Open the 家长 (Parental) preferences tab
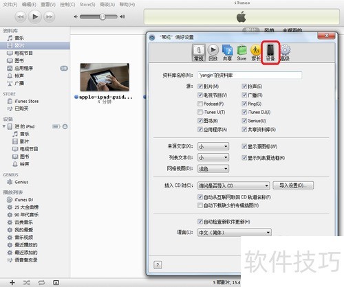 [256, 53]
